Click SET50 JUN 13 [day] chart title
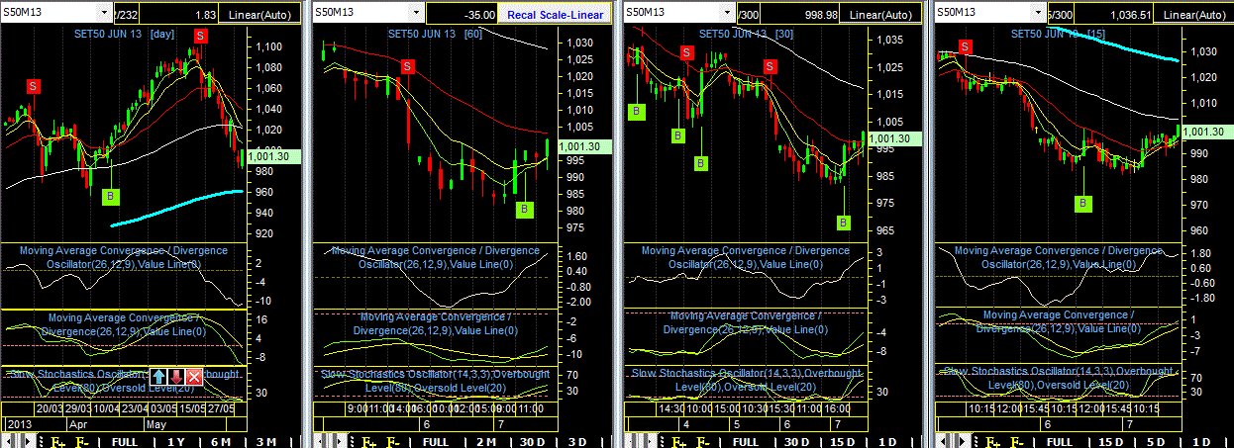Screen dimensions: 1234x448 point(124,33)
